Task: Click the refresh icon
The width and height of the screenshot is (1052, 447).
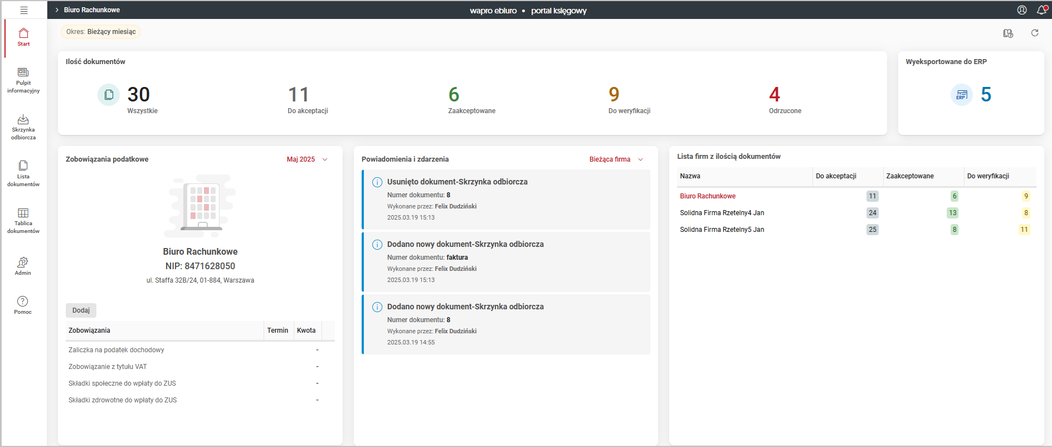Action: click(x=1035, y=33)
